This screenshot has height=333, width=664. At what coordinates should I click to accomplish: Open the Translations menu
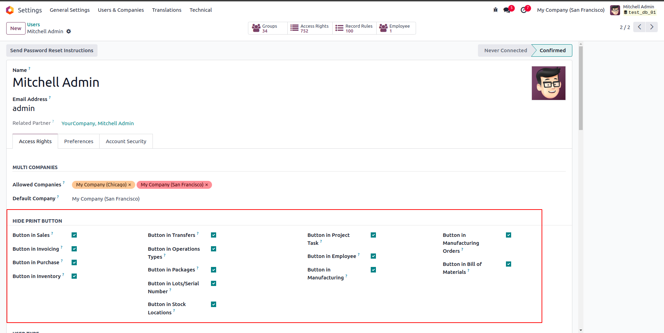tap(167, 10)
